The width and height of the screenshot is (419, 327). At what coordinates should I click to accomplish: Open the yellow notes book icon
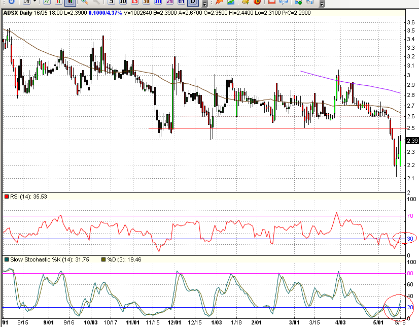246,3
